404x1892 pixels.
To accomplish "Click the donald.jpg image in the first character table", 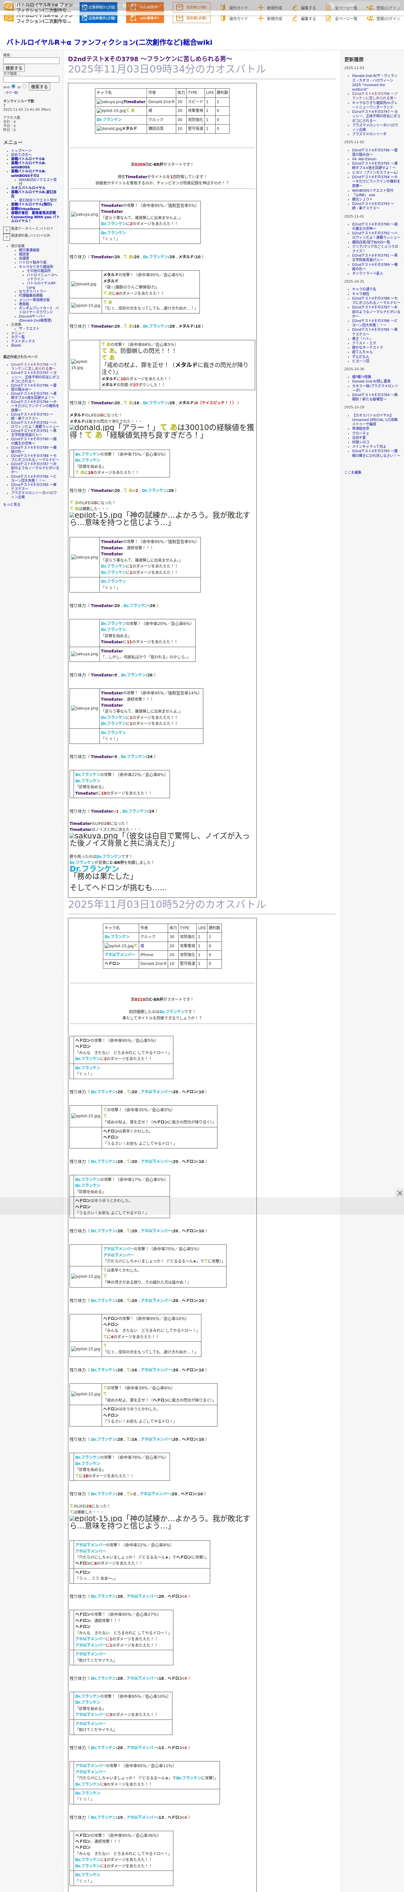I will tap(109, 129).
